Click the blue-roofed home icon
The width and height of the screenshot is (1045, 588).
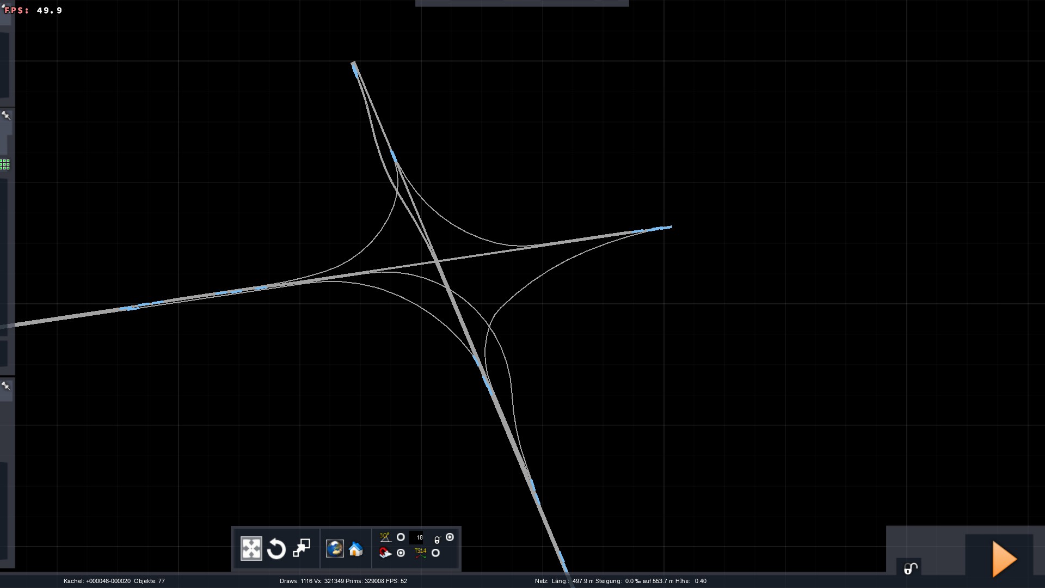[356, 549]
